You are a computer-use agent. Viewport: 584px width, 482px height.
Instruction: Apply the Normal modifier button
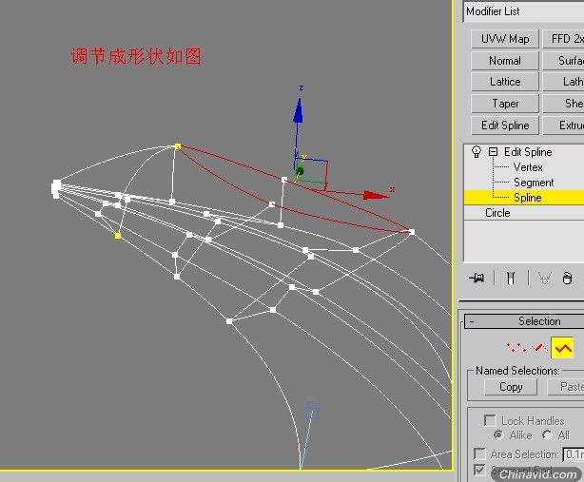click(x=505, y=61)
